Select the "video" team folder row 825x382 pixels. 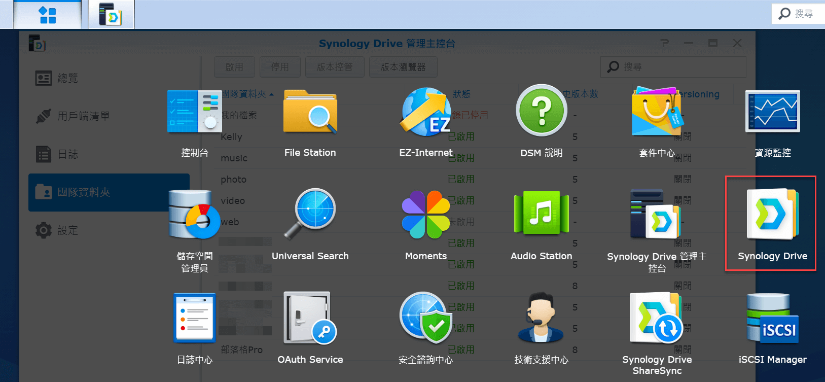pos(479,201)
